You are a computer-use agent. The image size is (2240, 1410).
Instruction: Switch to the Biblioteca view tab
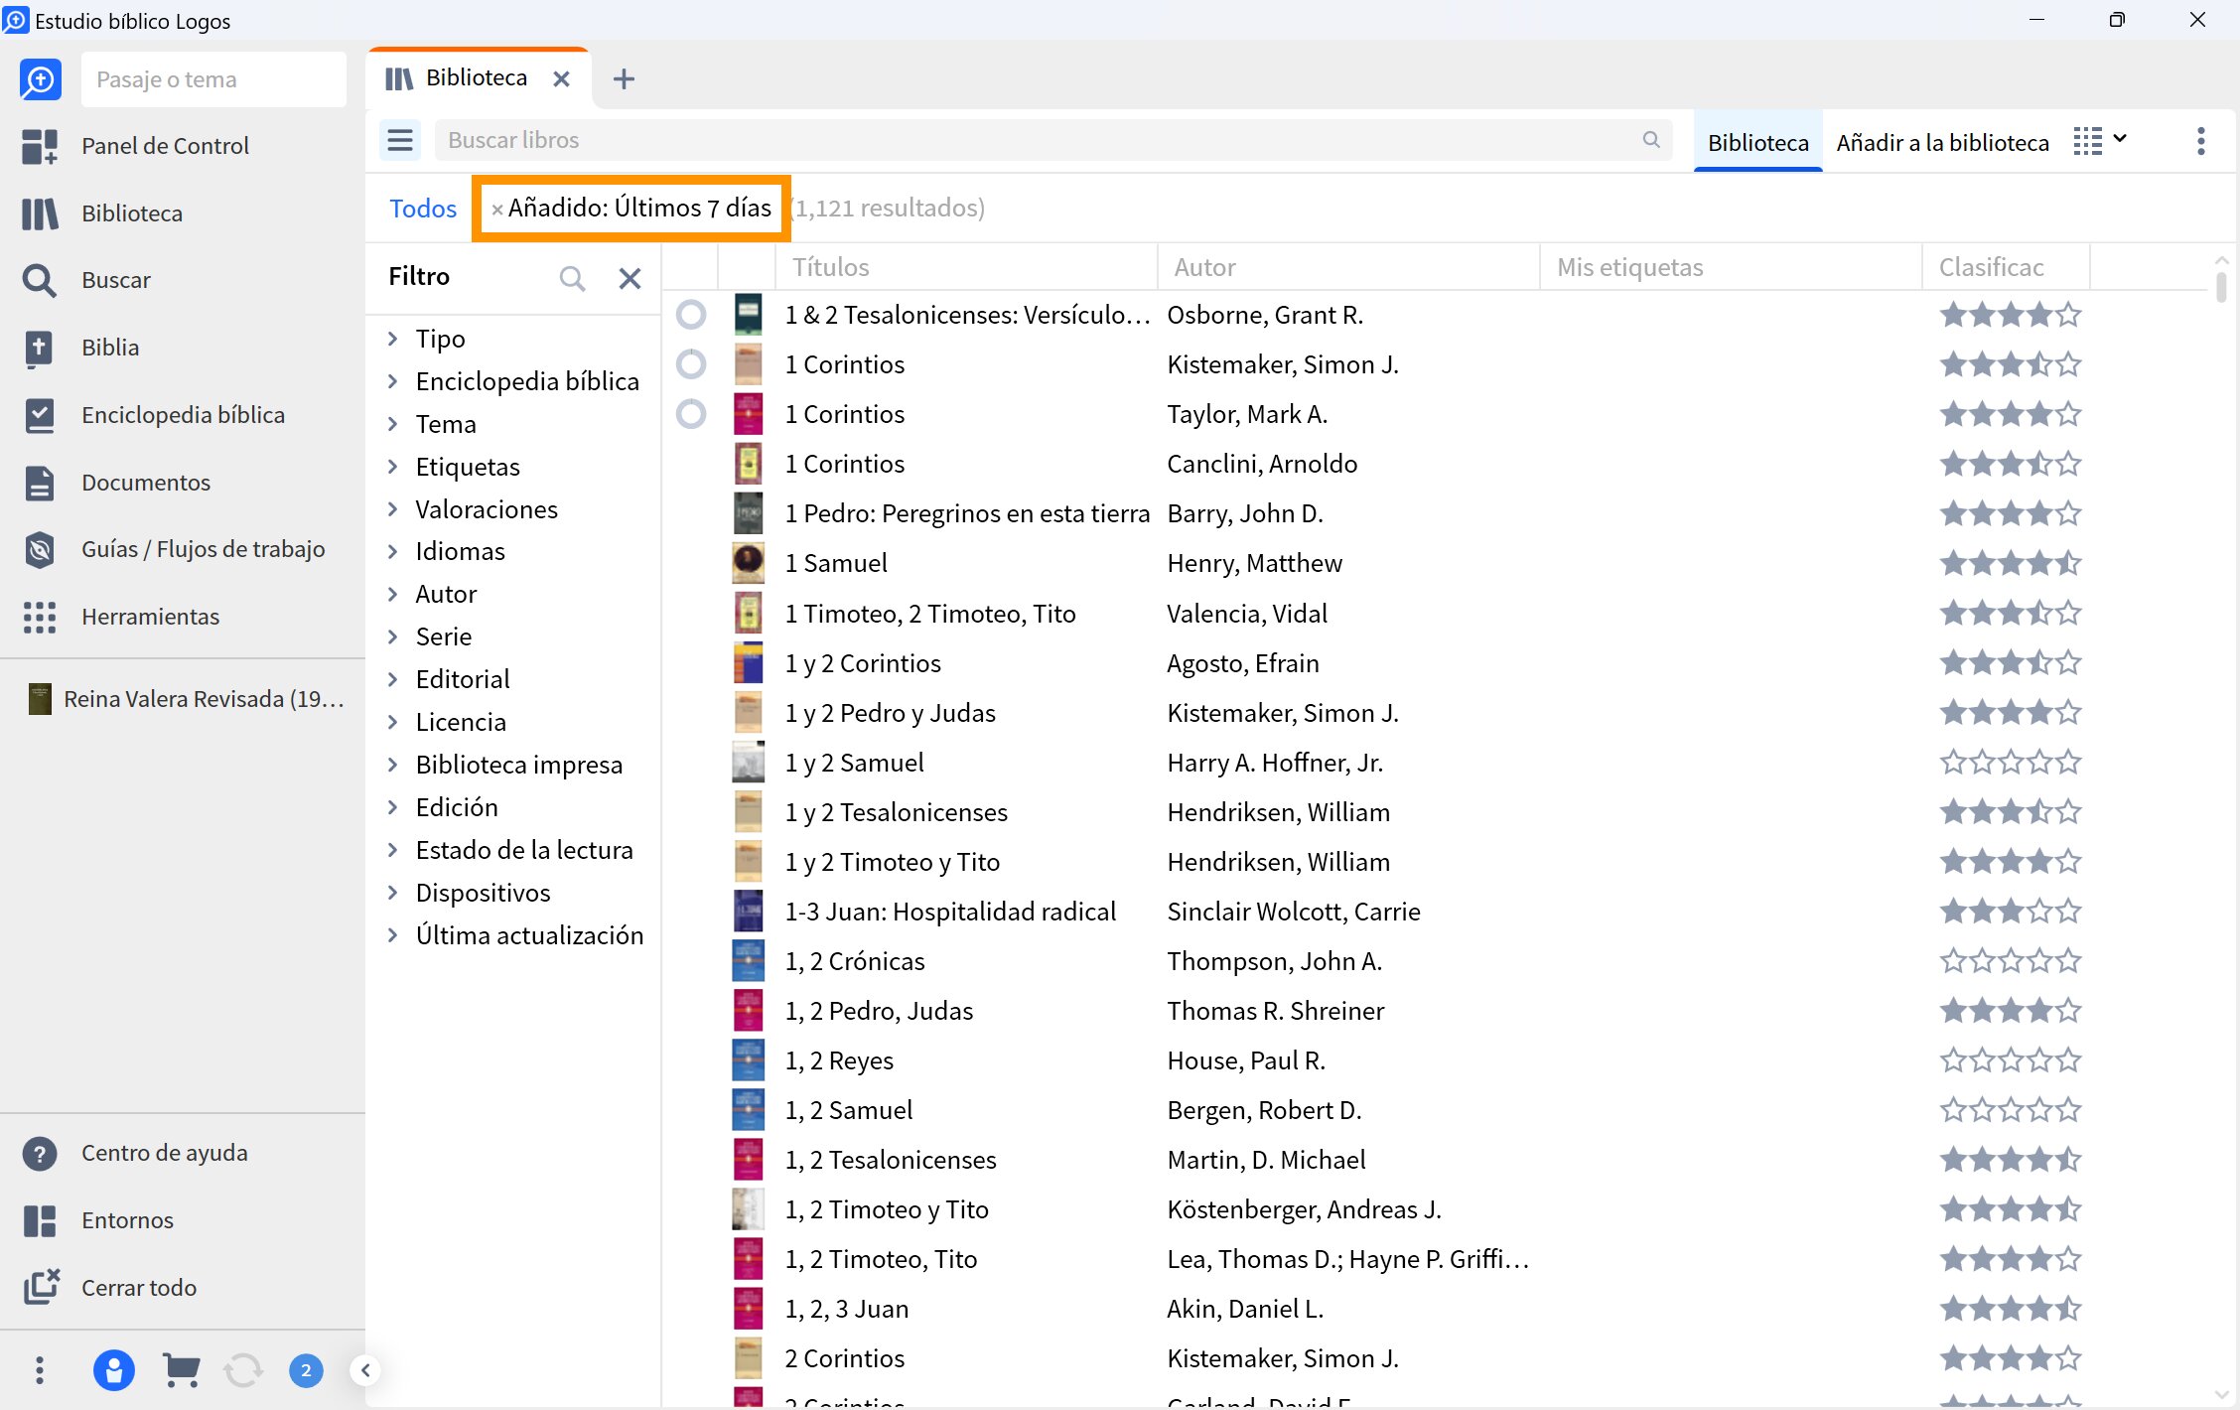[1757, 142]
